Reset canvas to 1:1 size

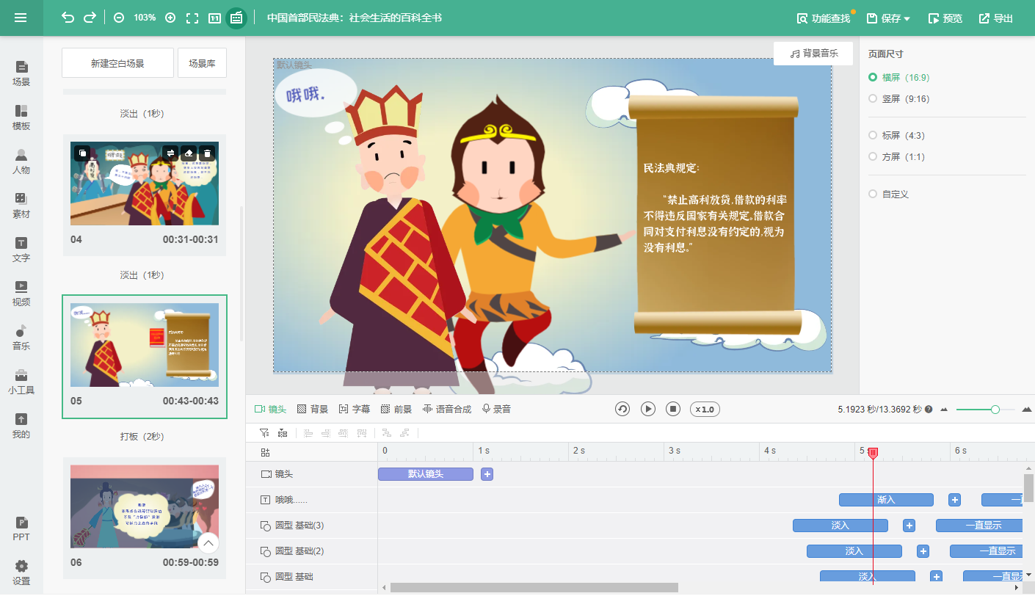(214, 18)
